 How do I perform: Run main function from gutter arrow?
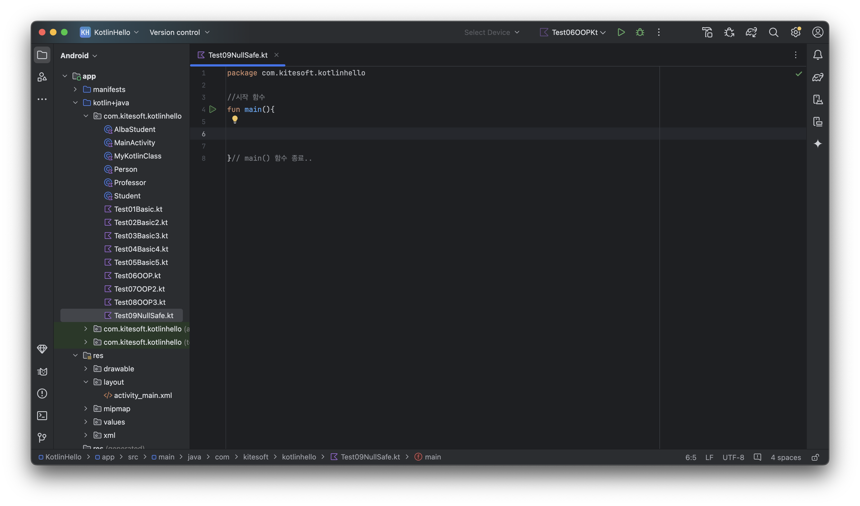click(213, 109)
